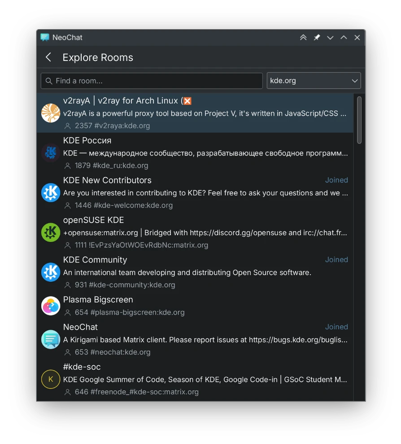Open the NeoChat room entry title

(x=80, y=327)
